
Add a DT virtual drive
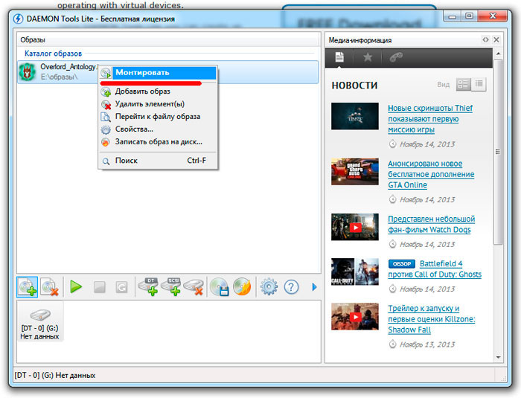click(x=149, y=286)
